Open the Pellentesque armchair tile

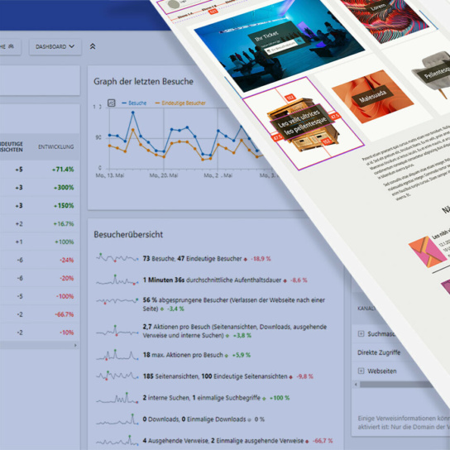tap(432, 74)
